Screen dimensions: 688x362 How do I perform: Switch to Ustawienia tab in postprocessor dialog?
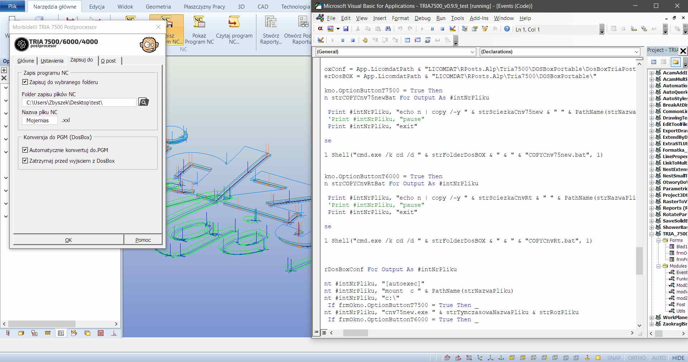(52, 60)
